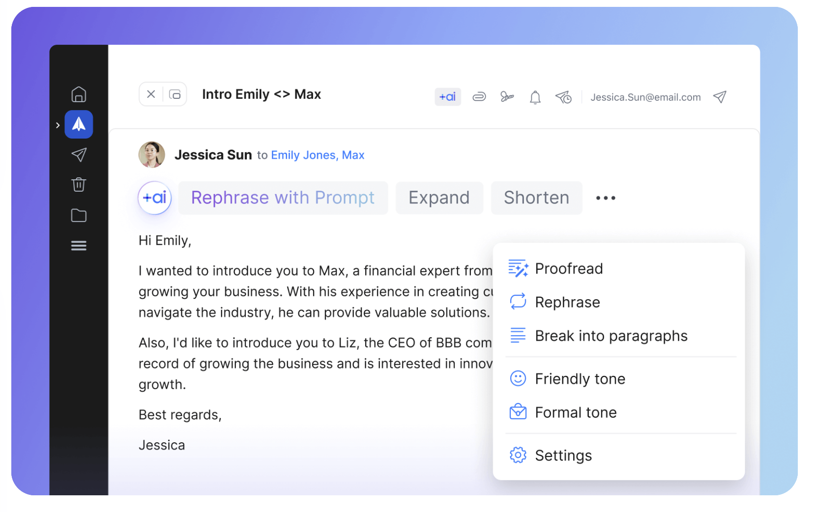
Task: Open the Trash icon in sidebar
Action: click(x=79, y=185)
